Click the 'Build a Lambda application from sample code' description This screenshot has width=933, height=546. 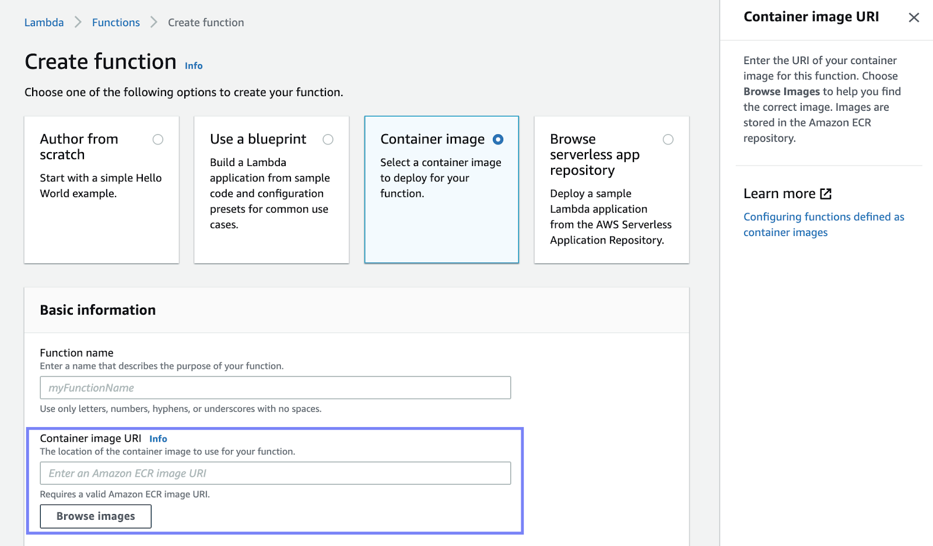pos(270,193)
